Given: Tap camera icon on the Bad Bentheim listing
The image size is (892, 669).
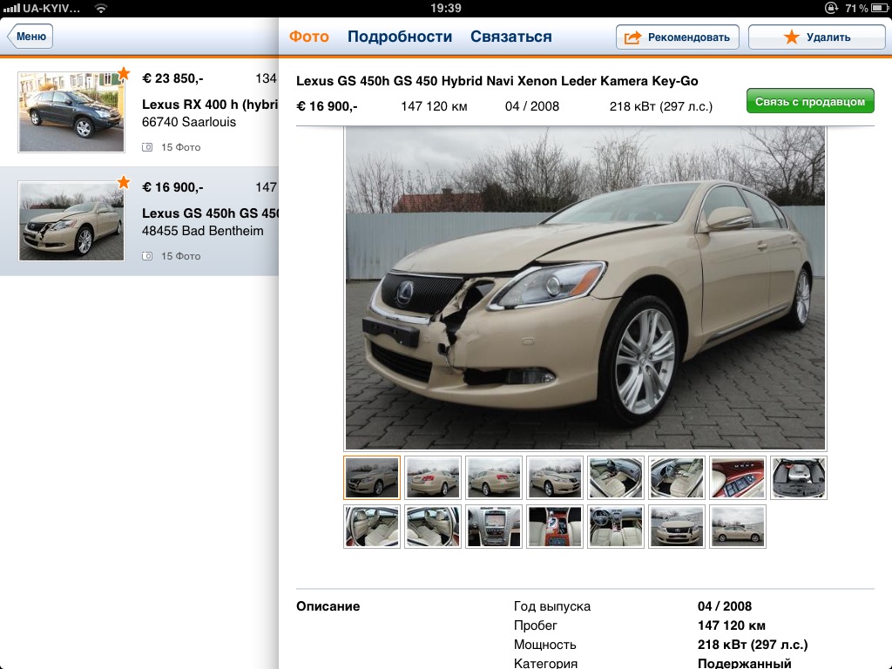Looking at the screenshot, I should [x=147, y=256].
